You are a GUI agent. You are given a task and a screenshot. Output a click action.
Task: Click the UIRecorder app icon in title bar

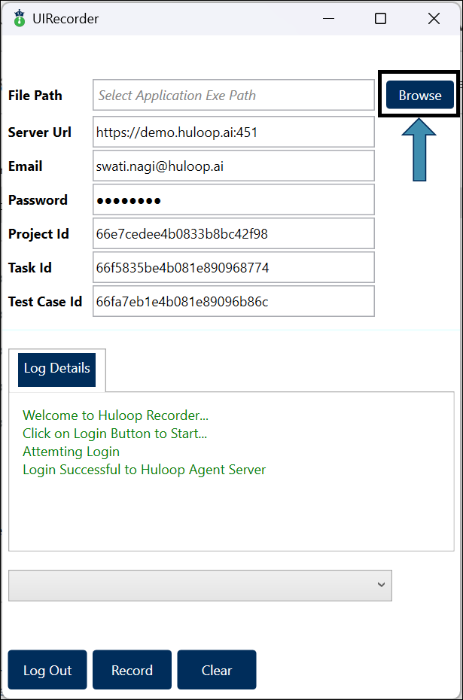19,19
